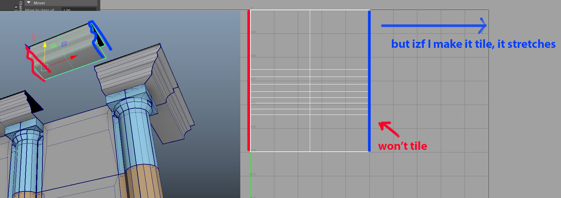Click the vertical center UV edge in shell
This screenshot has width=561, height=198.
310,81
